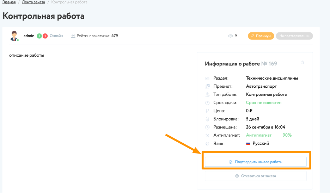Click the admin username
This screenshot has height=193, width=330.
pyautogui.click(x=29, y=36)
